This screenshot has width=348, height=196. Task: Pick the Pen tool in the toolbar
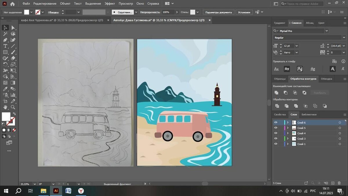5,40
